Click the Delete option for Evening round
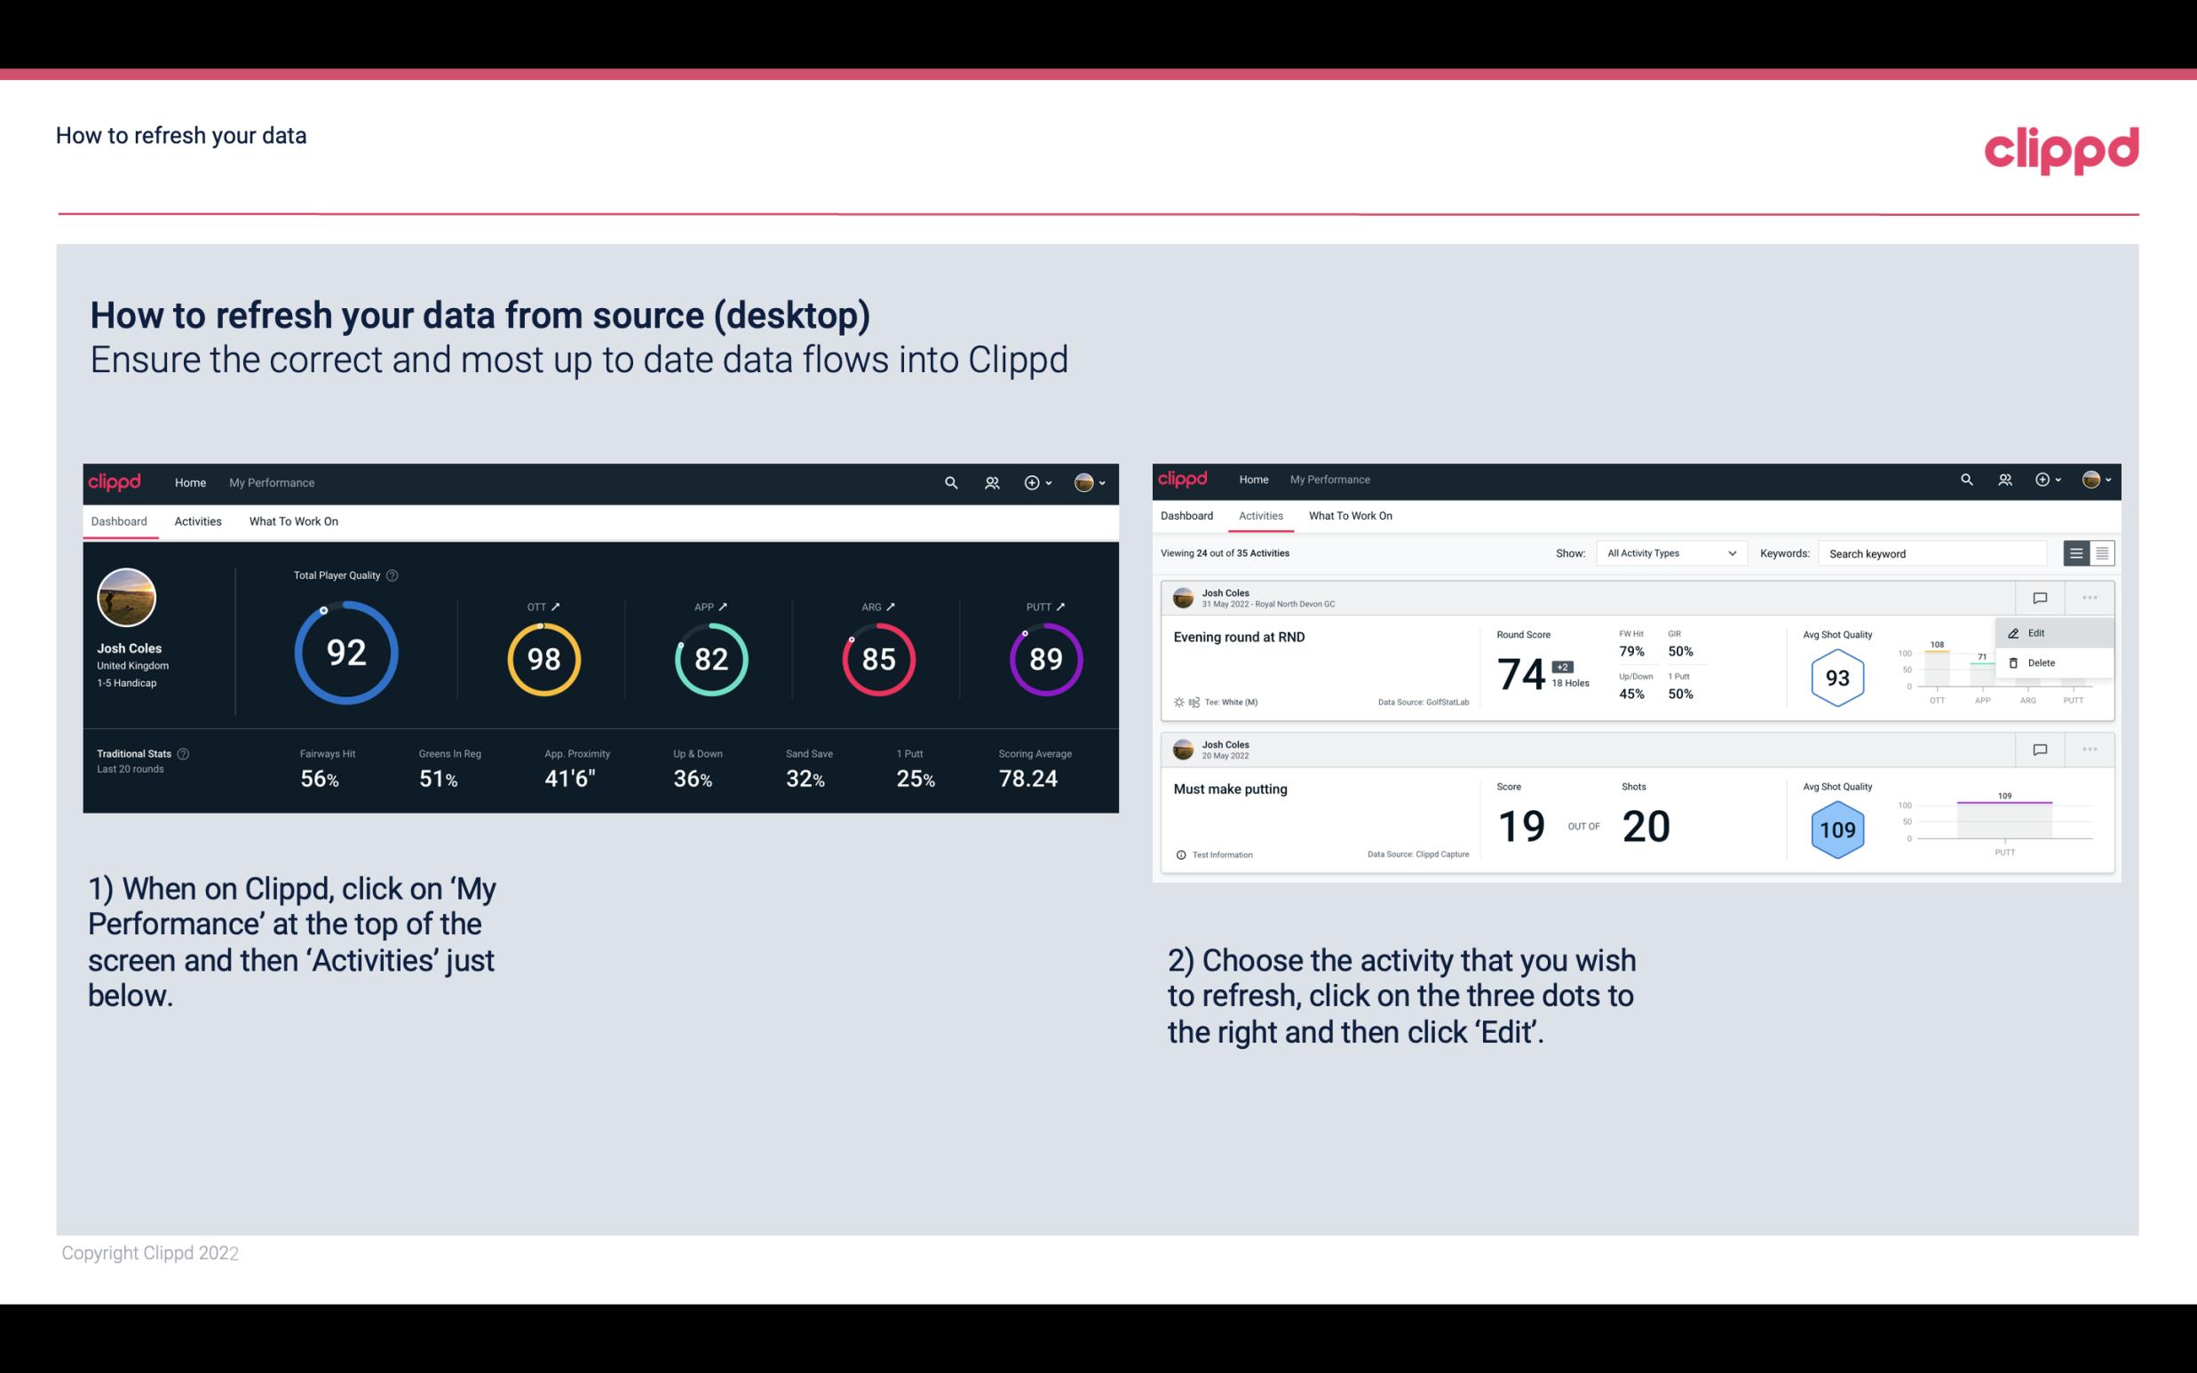Screen dimensions: 2197x1373 click(2041, 663)
